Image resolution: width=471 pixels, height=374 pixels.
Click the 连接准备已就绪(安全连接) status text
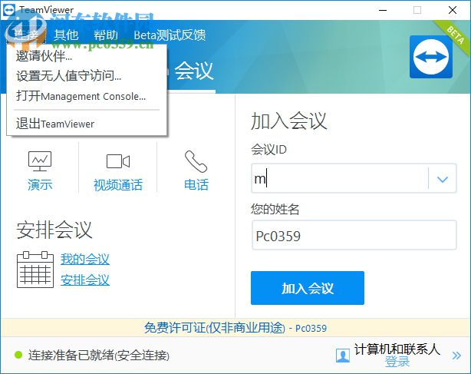tap(98, 356)
